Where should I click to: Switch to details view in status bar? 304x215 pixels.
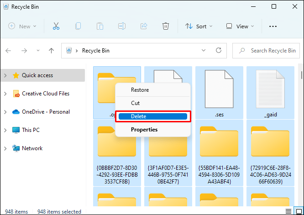[288, 211]
